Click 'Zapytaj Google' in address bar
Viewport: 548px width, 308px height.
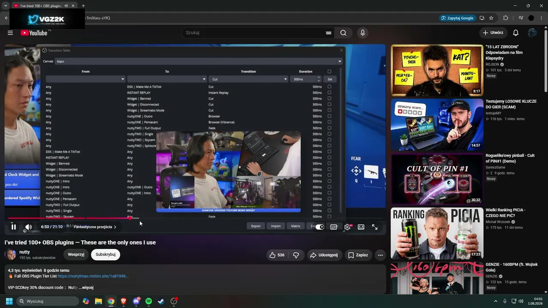[x=457, y=18]
